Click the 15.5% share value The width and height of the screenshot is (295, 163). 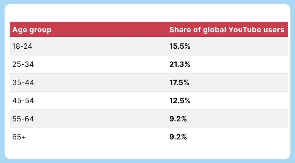(x=180, y=46)
